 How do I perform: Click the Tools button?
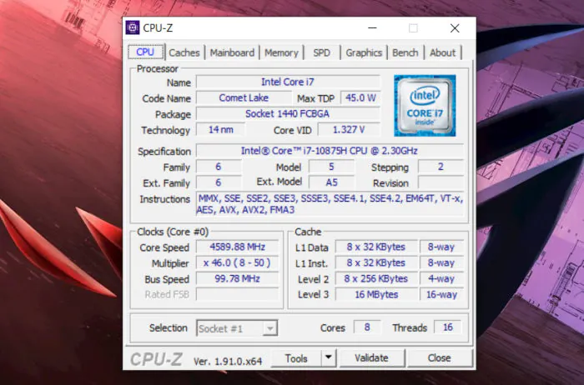pyautogui.click(x=296, y=358)
